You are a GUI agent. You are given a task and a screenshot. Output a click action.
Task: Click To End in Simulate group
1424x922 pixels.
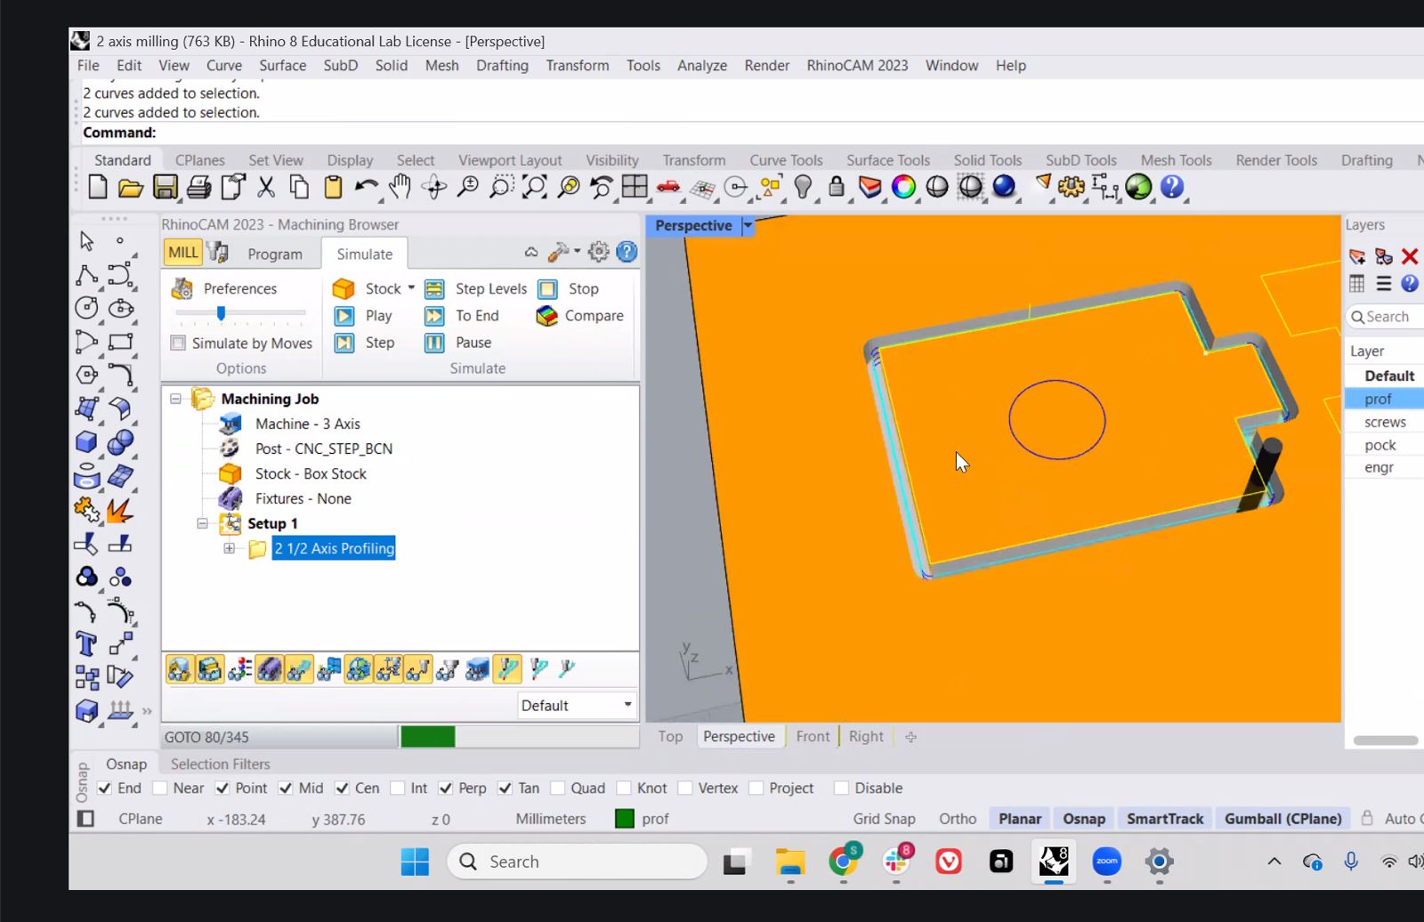462,316
